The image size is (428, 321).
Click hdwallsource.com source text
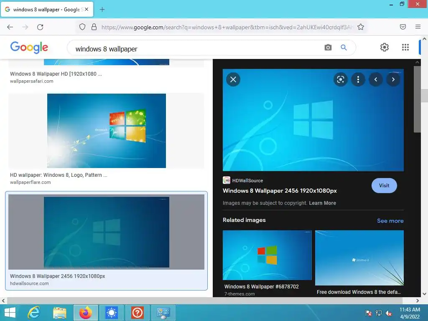click(30, 284)
